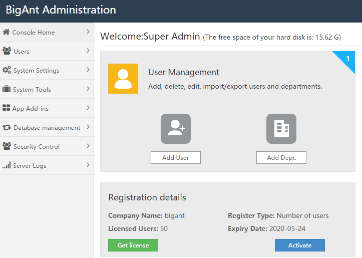Image resolution: width=362 pixels, height=258 pixels.
Task: Expand the Security Control chevron arrow
Action: click(x=88, y=146)
